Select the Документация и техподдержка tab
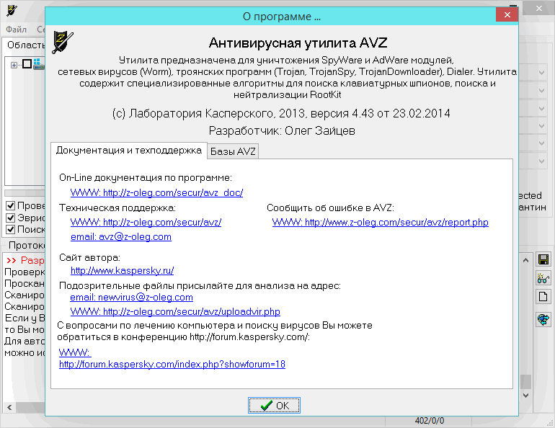Viewport: 555px width, 428px height. click(129, 151)
